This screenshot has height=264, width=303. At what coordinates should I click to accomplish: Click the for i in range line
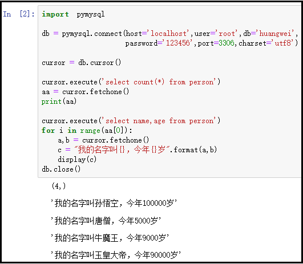point(87,131)
